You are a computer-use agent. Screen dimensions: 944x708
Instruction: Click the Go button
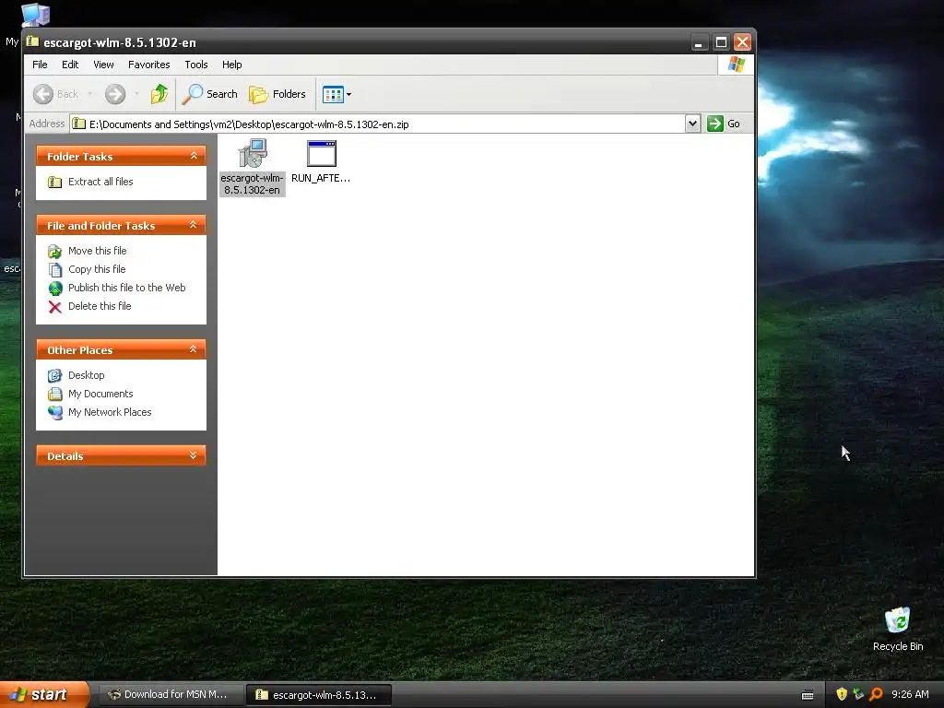tap(724, 124)
